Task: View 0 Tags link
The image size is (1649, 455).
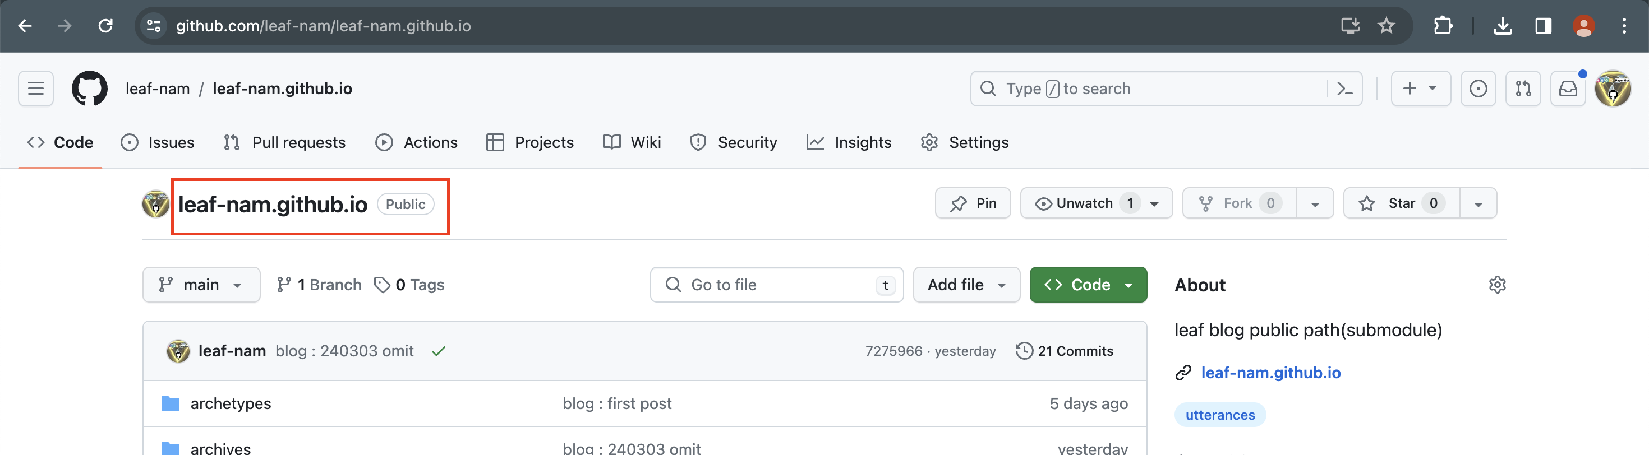Action: pyautogui.click(x=409, y=285)
